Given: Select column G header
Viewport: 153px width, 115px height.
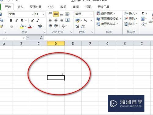Looking at the screenshot, I should pos(107,44).
